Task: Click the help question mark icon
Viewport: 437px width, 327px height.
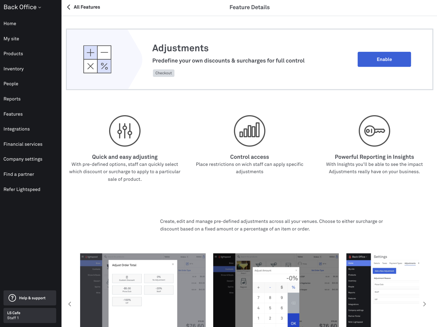Action: click(x=12, y=298)
